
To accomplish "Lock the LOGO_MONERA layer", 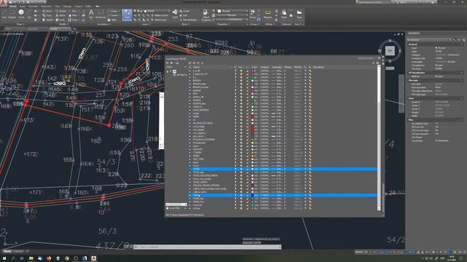I will 247,110.
